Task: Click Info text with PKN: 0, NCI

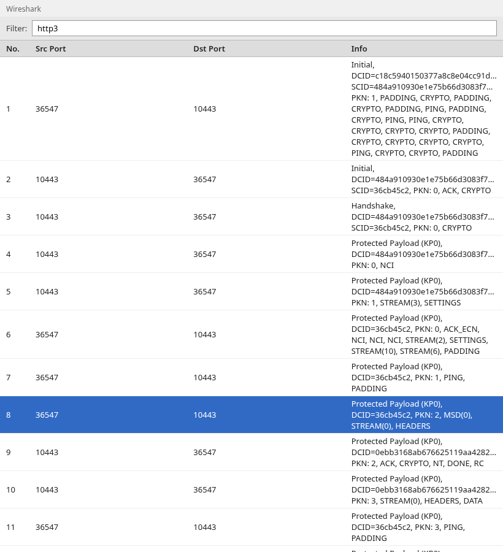Action: (423, 254)
